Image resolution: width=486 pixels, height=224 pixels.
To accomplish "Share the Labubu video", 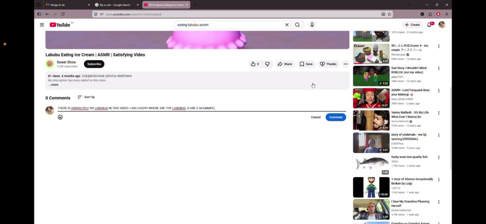I will pyautogui.click(x=285, y=64).
